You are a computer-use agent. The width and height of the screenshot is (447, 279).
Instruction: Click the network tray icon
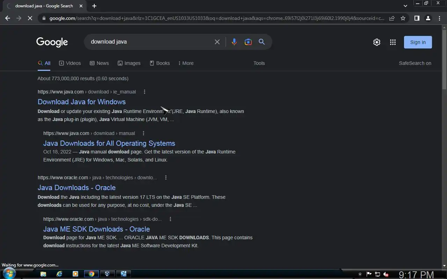tap(378, 274)
